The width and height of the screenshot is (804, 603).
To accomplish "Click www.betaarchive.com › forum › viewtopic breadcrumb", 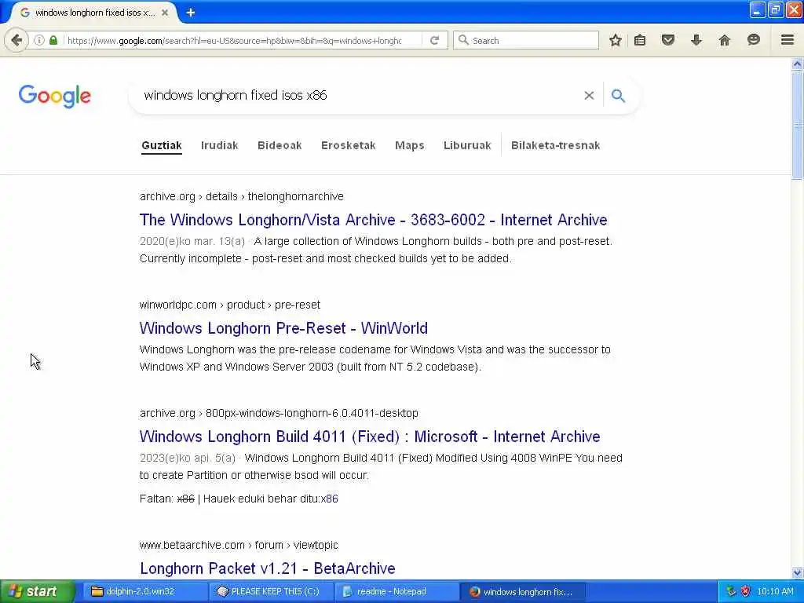I will 239,545.
